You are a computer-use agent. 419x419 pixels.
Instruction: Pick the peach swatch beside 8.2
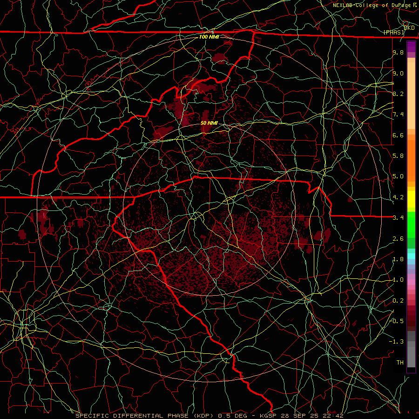(x=411, y=95)
